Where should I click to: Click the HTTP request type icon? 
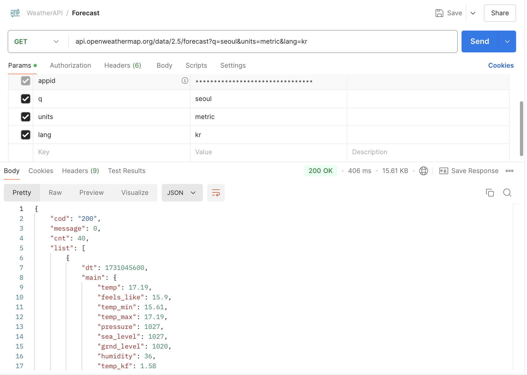click(15, 13)
